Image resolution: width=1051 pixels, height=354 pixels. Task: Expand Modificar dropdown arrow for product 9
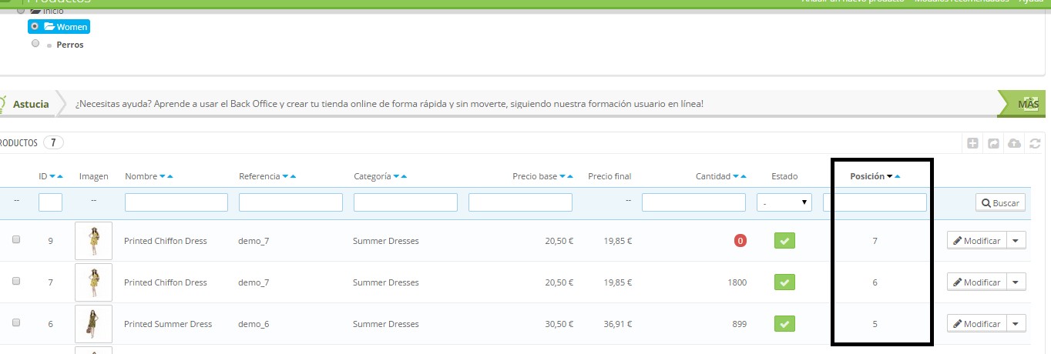click(x=1016, y=241)
